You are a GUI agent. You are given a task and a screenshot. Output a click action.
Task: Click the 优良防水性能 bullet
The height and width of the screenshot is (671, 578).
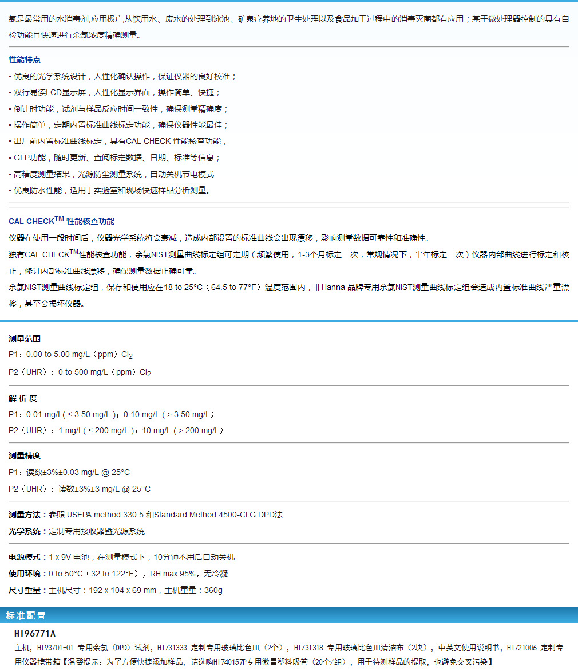(109, 190)
